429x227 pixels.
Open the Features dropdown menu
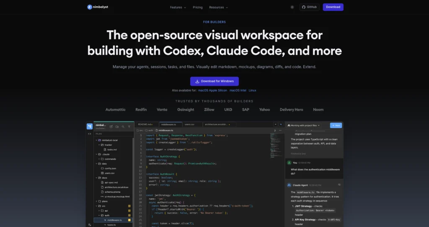178,8
